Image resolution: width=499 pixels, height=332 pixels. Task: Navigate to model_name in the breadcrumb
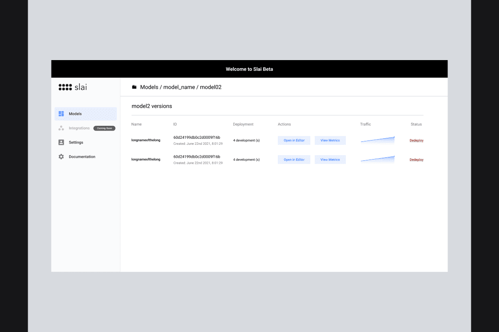(x=179, y=87)
